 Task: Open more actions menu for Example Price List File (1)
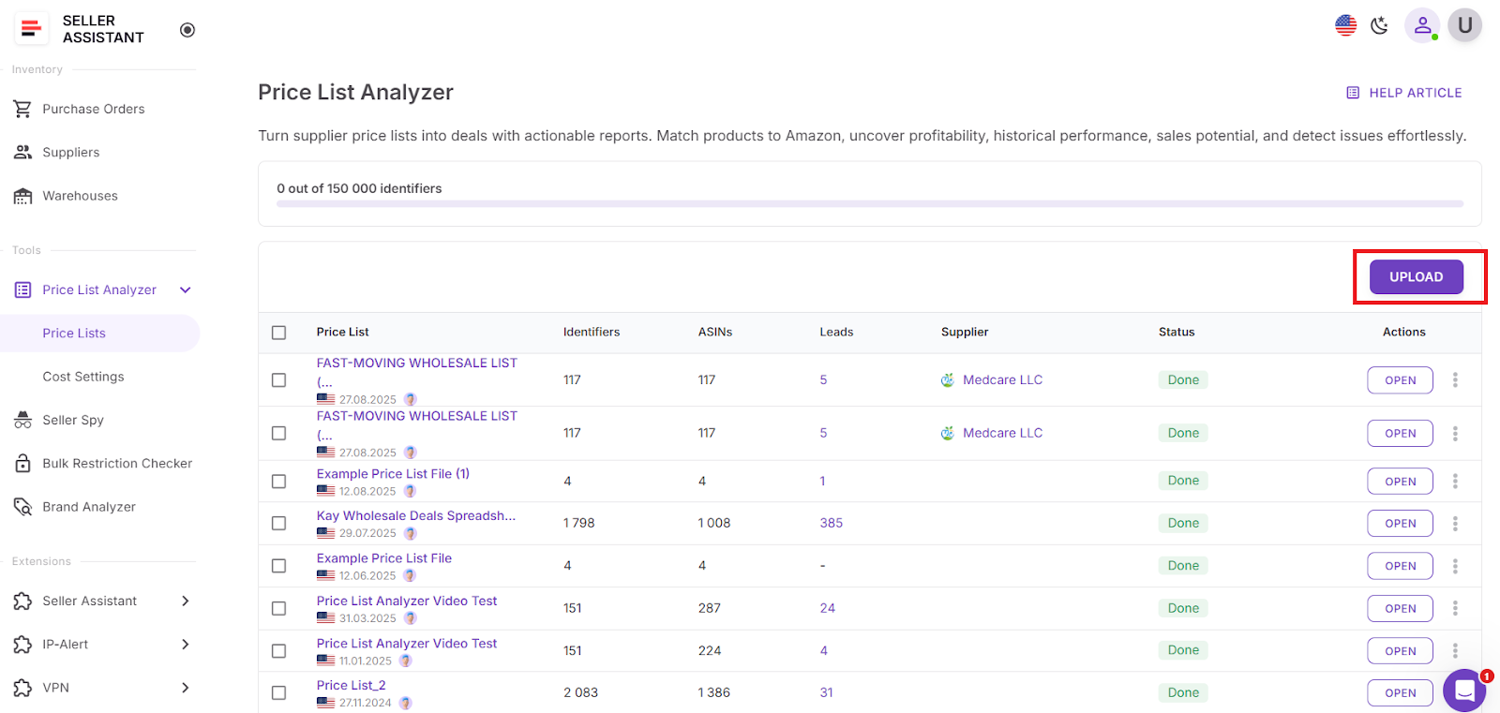(1455, 482)
